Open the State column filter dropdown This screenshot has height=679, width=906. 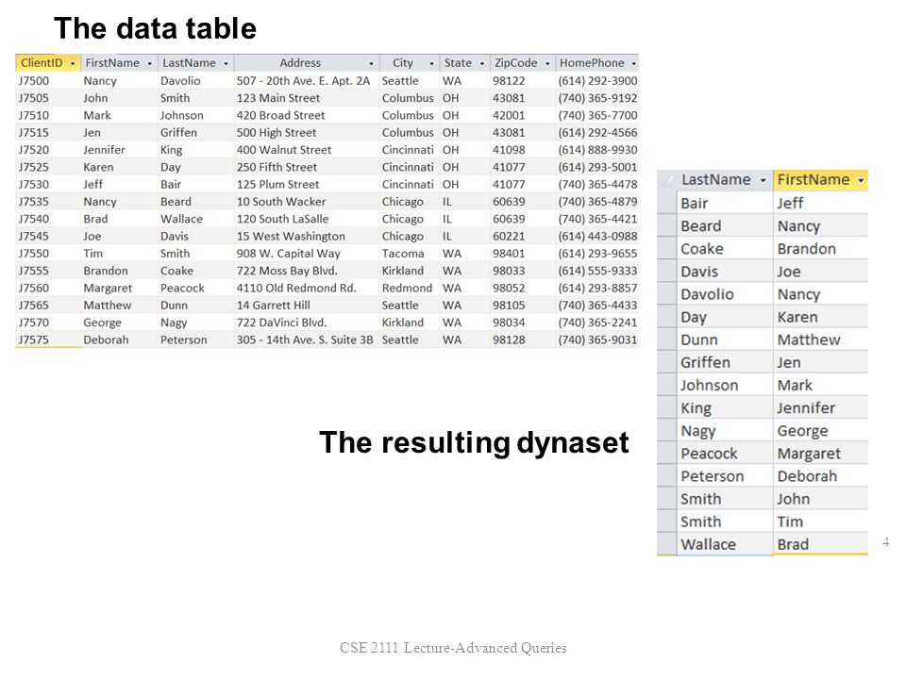coord(482,63)
